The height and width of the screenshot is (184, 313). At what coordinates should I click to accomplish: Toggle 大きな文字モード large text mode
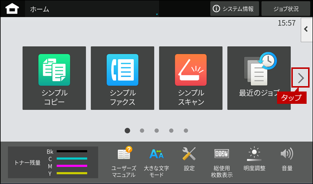click(x=156, y=162)
